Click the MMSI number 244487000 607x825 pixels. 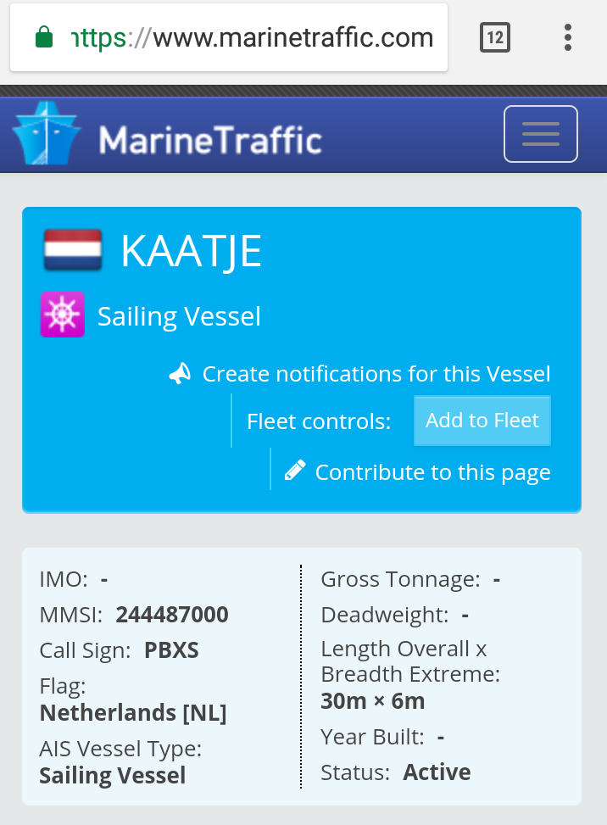172,615
